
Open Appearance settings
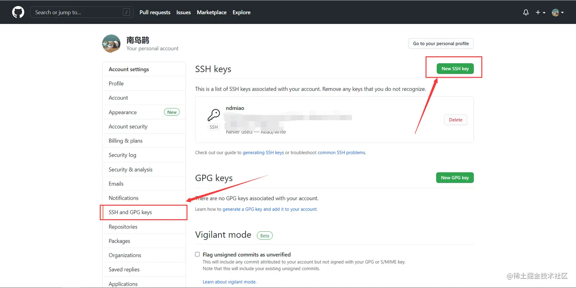(144, 112)
